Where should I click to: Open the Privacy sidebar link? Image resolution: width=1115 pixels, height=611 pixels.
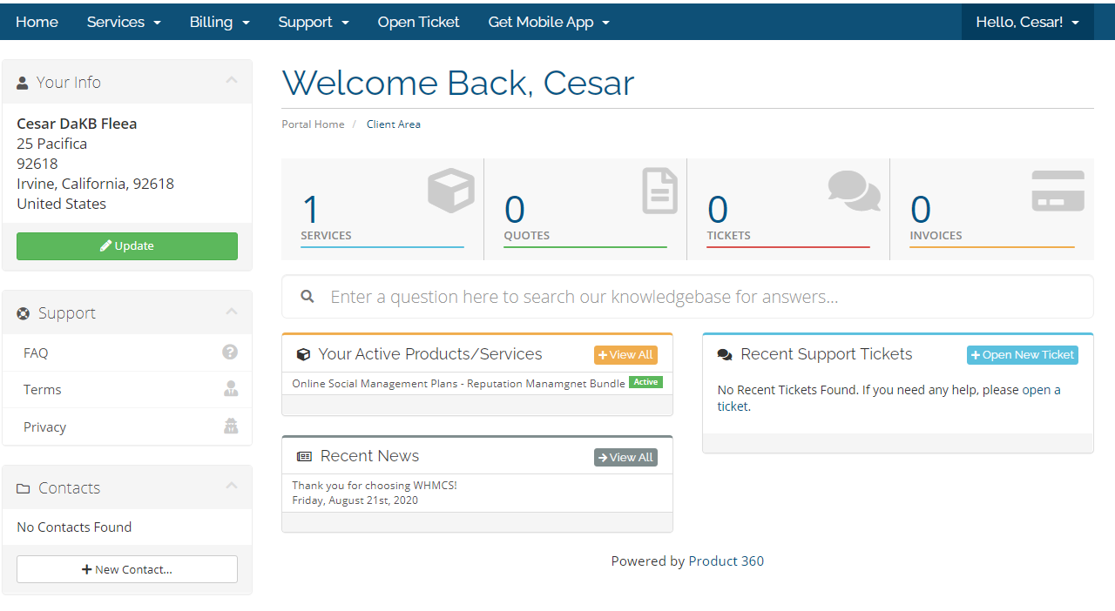coord(127,426)
